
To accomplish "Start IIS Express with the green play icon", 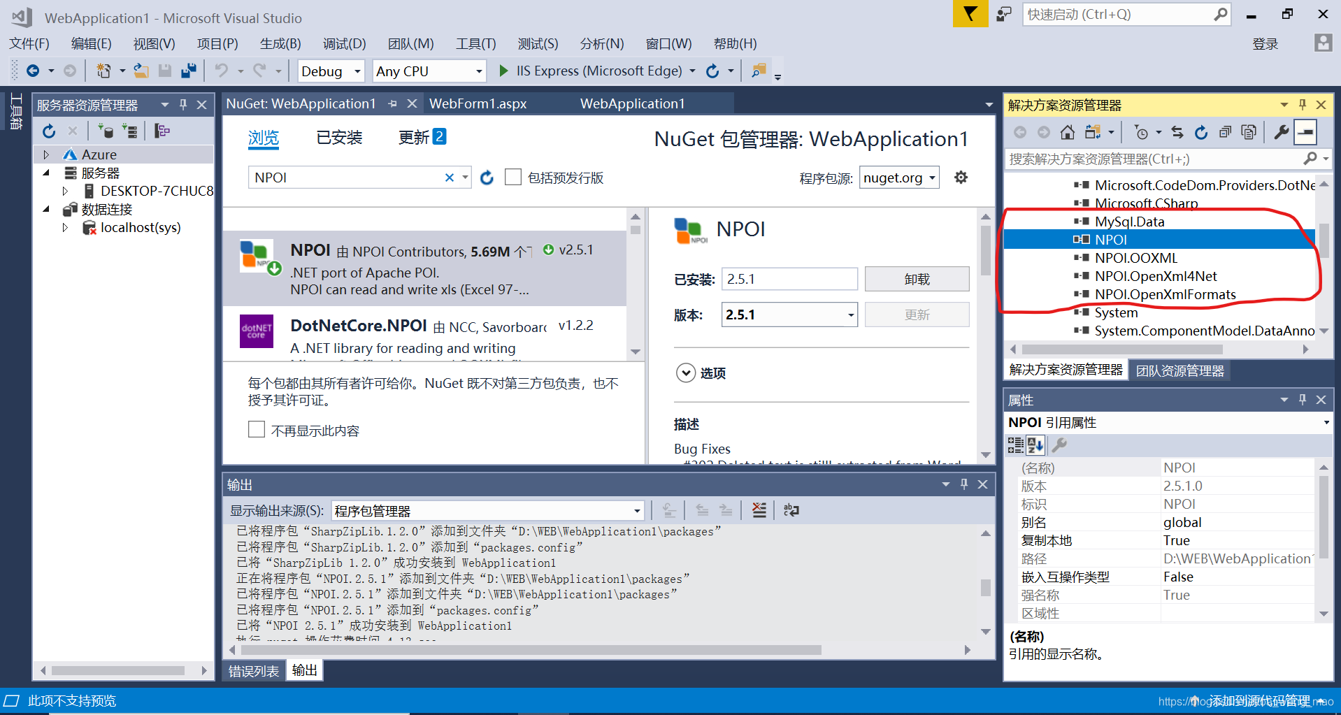I will click(503, 71).
